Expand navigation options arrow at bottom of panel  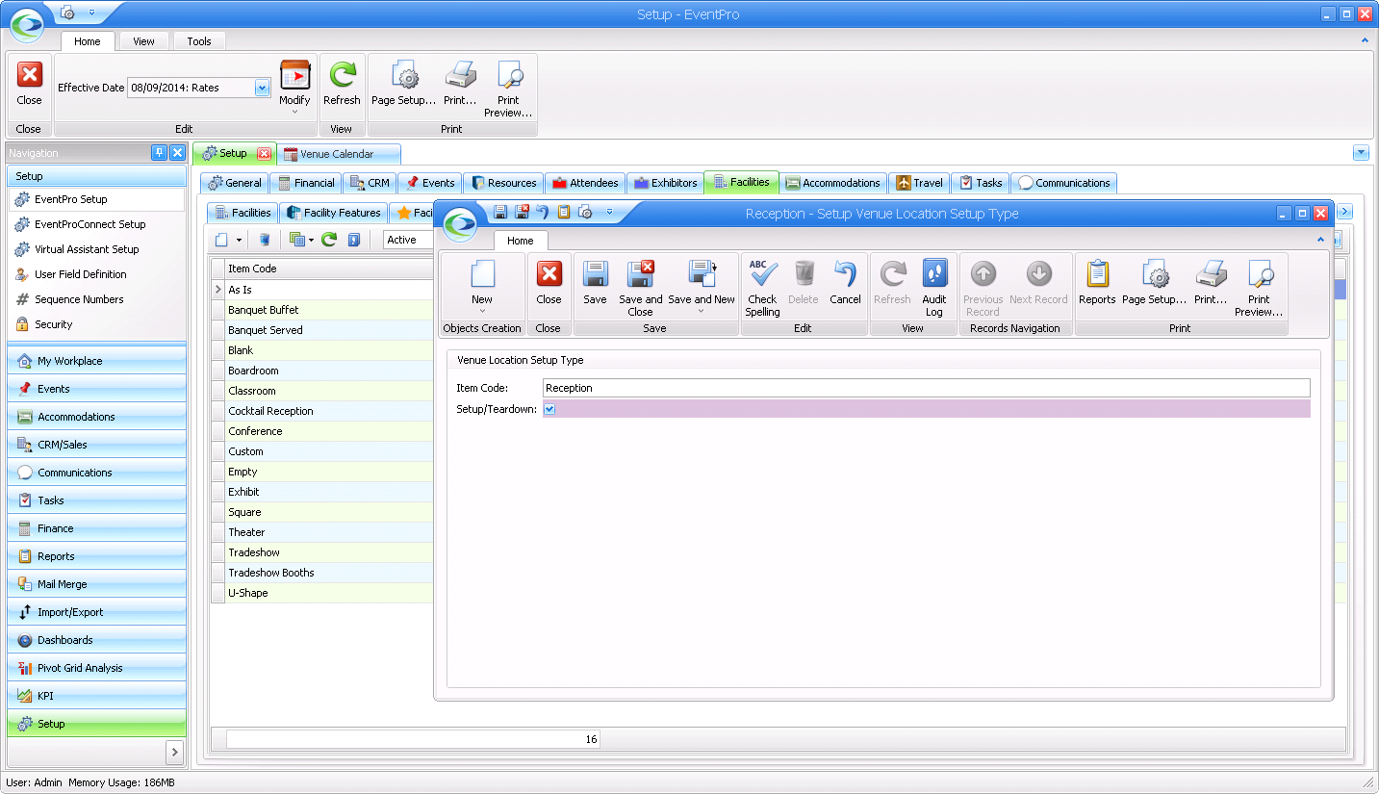click(x=174, y=752)
